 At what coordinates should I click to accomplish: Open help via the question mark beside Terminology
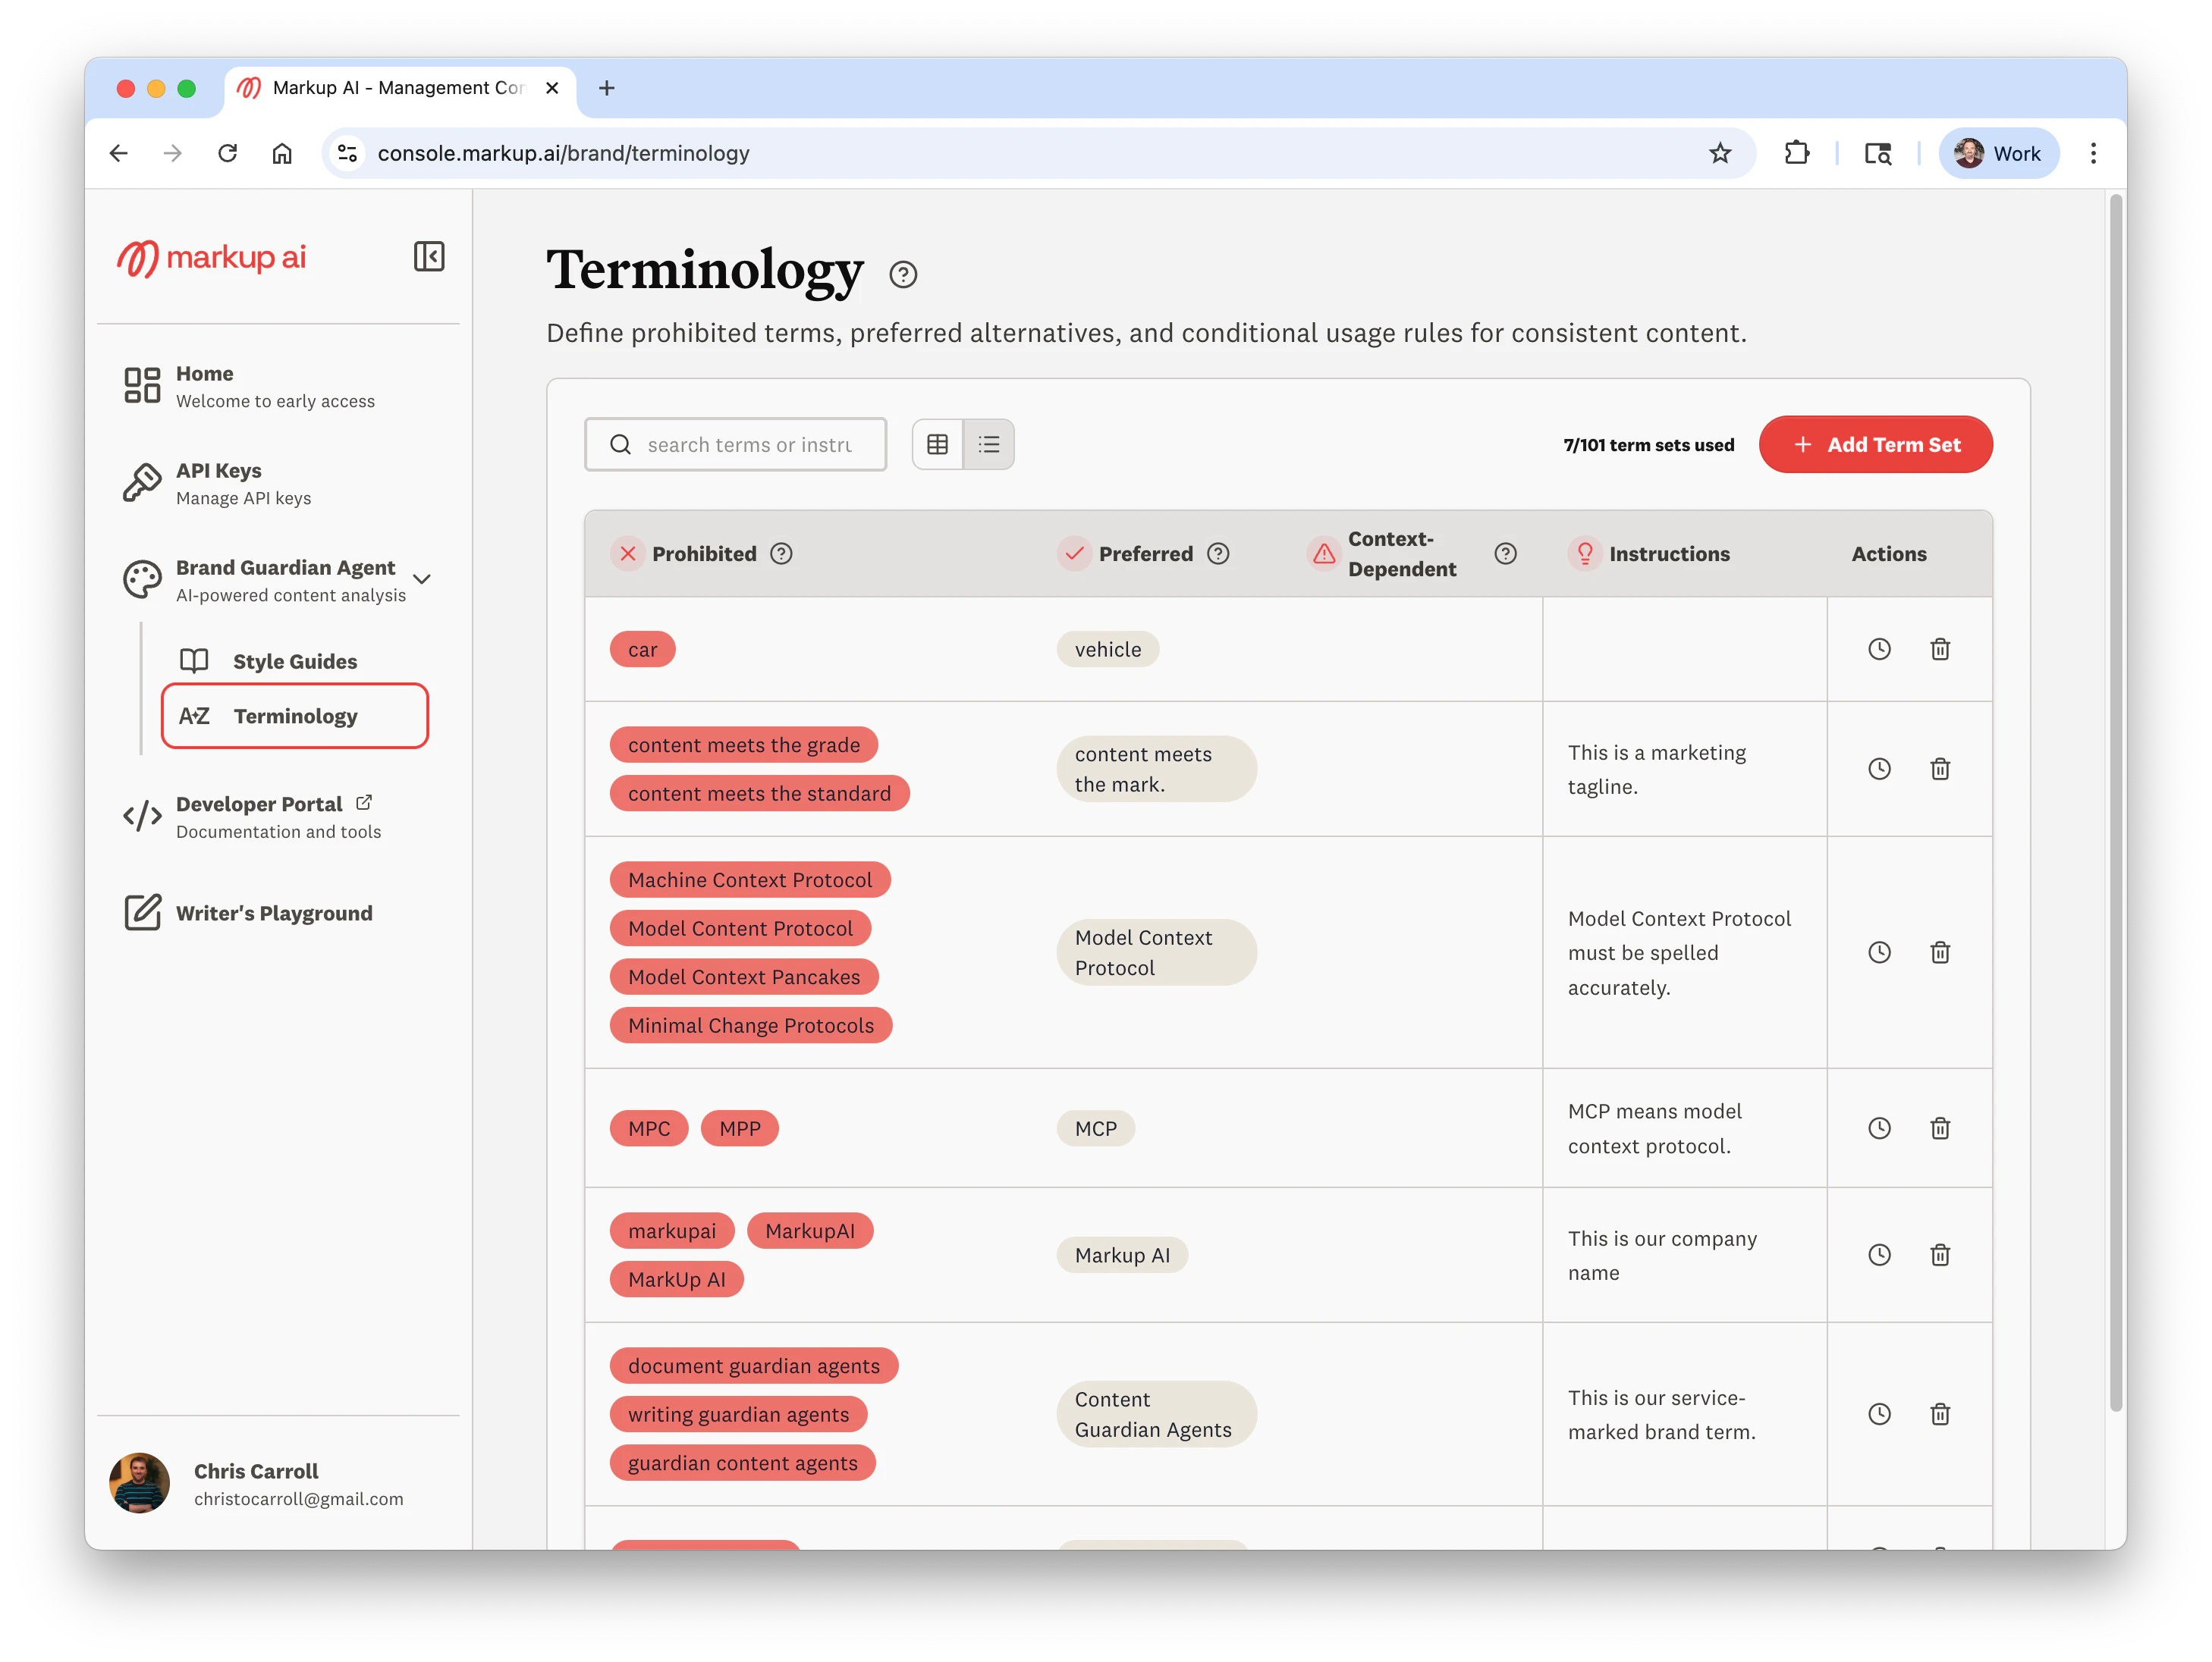(903, 274)
